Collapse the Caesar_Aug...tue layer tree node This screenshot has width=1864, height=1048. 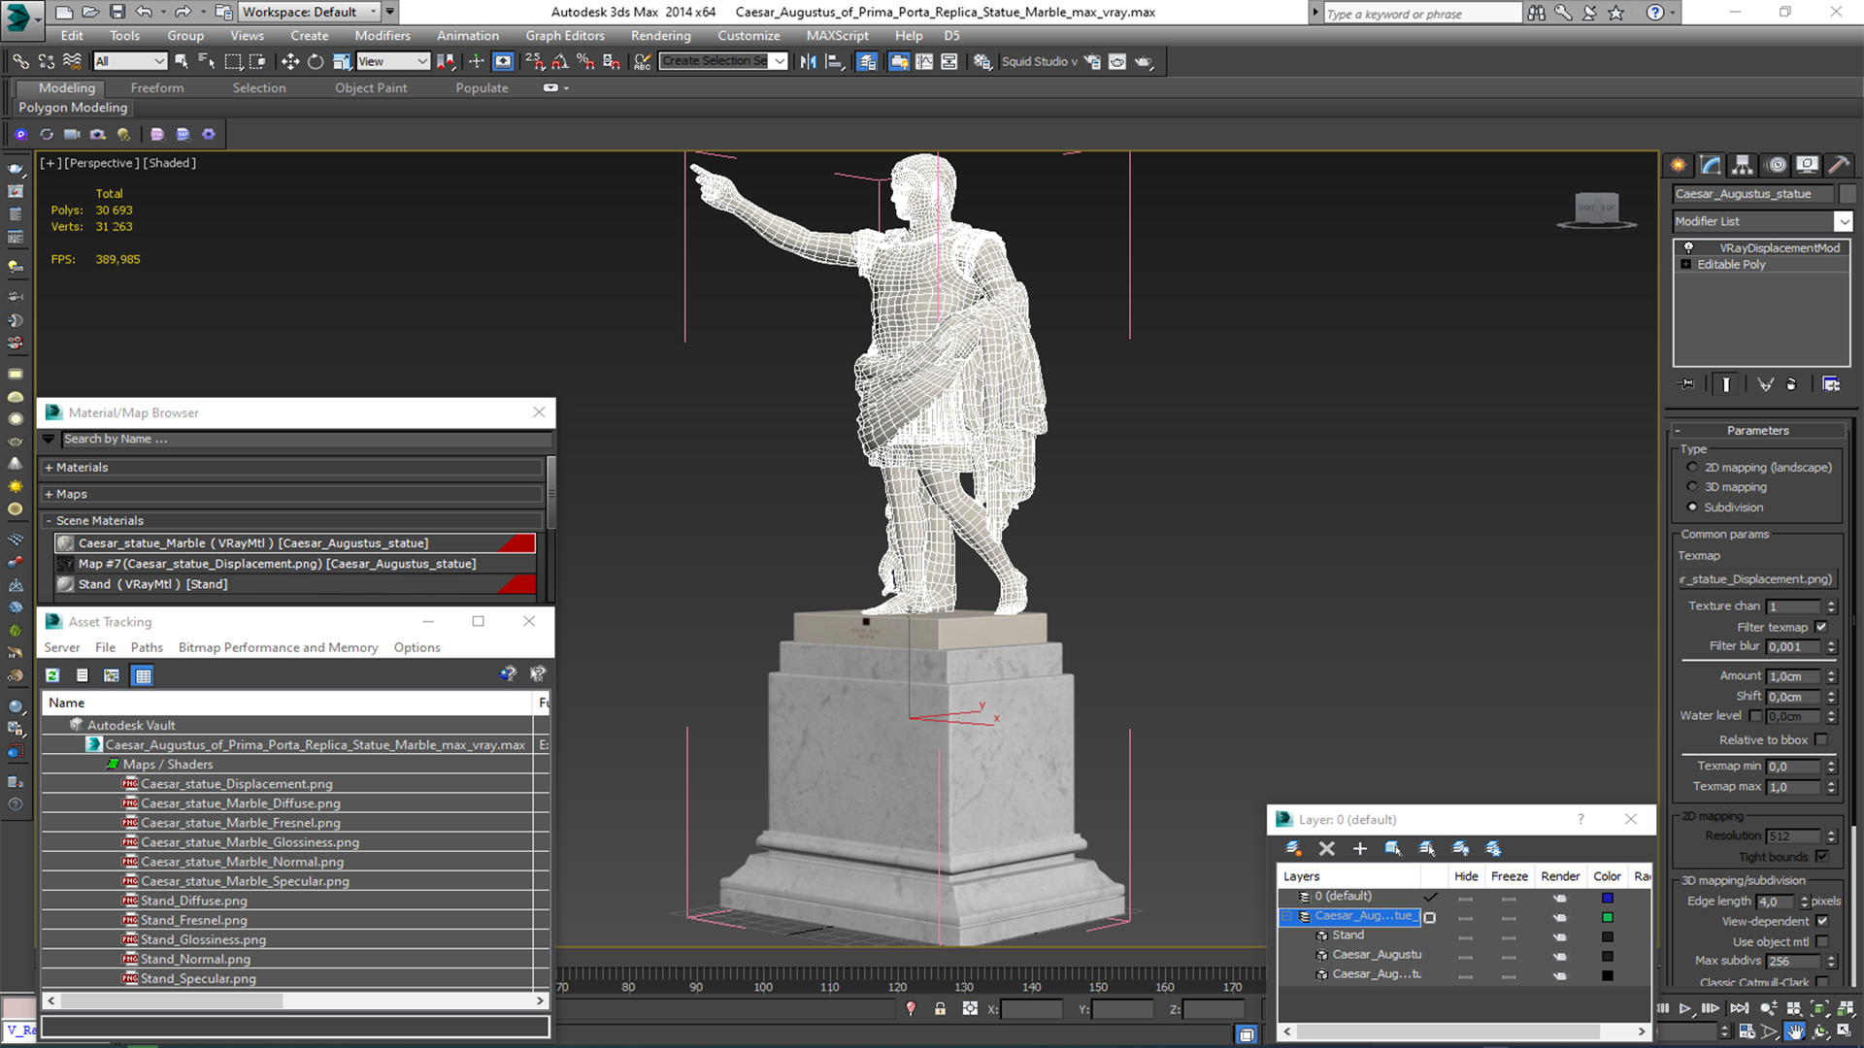[x=1287, y=916]
